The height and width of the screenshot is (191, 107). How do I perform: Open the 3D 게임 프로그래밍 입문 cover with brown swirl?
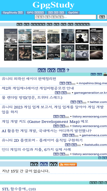coord(96,52)
